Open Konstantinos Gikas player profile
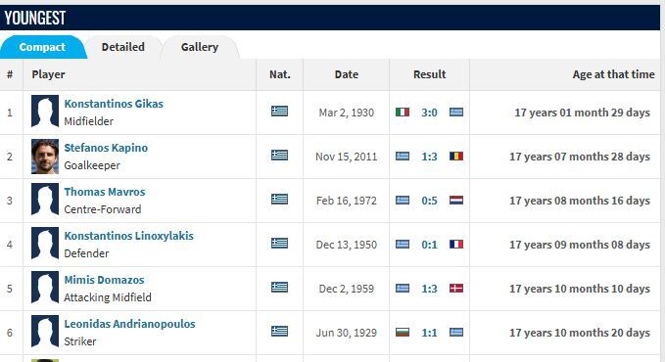 click(114, 104)
